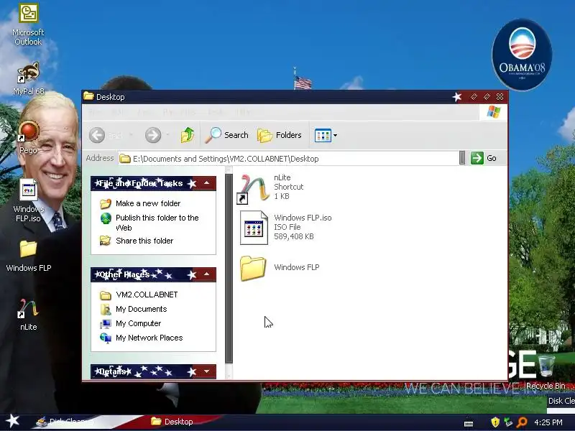The width and height of the screenshot is (575, 431).
Task: Toggle the Folders pane button
Action: click(x=280, y=135)
